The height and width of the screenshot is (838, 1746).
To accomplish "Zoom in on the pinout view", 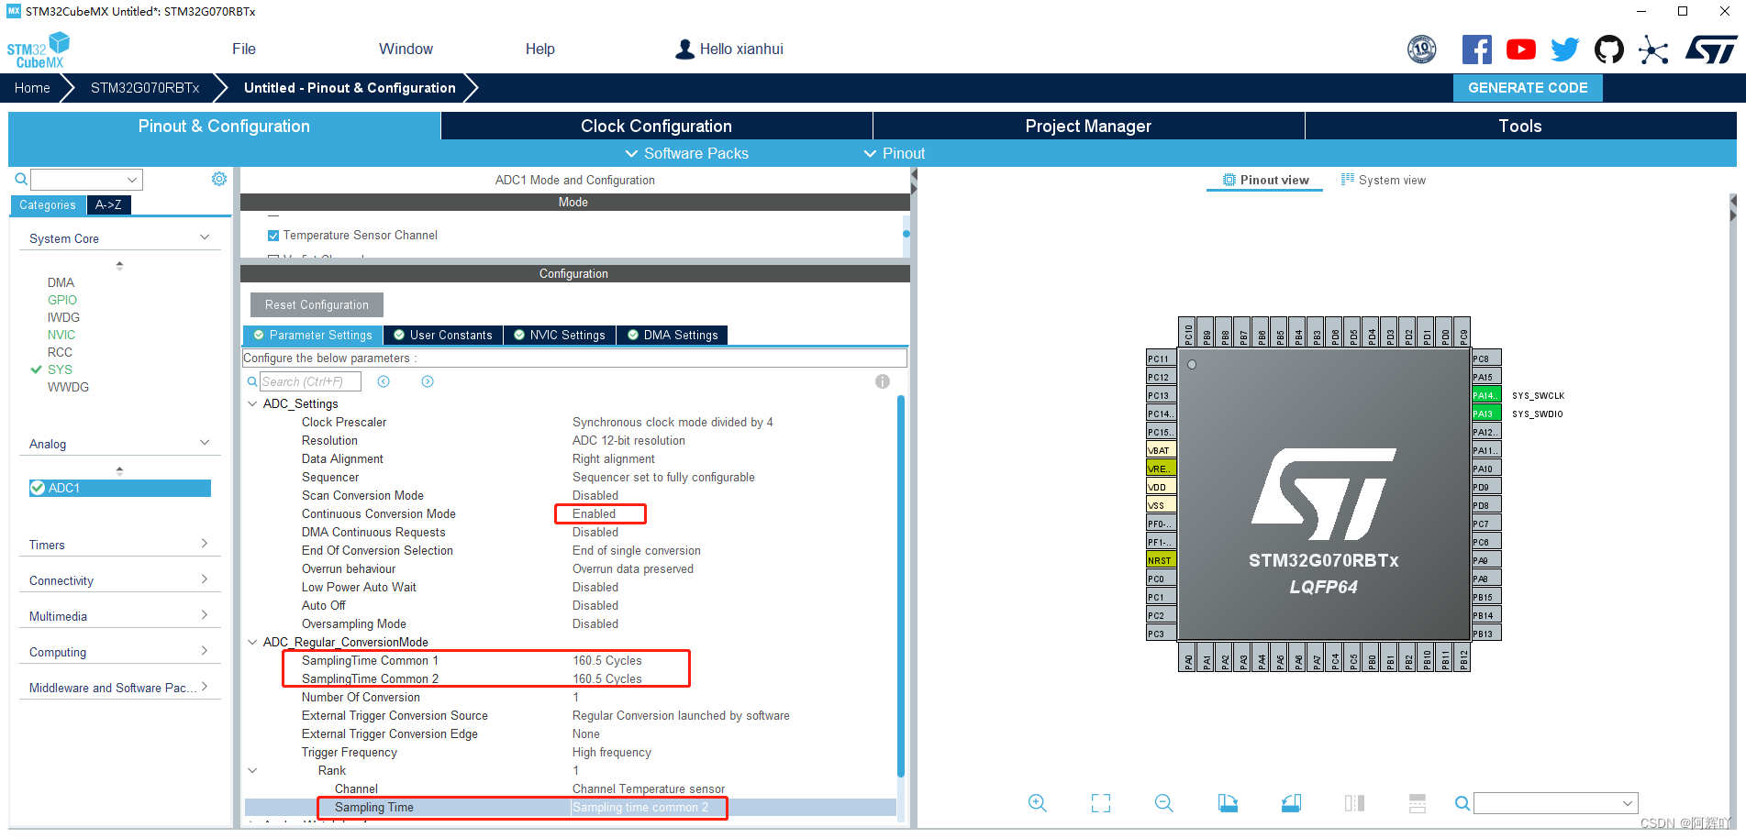I will [1038, 803].
